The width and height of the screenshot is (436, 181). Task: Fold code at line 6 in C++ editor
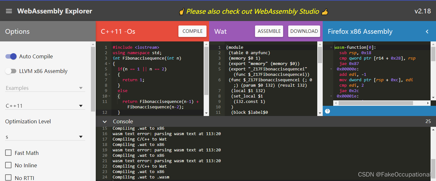click(109, 75)
